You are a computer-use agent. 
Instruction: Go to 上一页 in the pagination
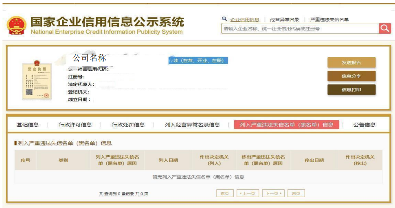pyautogui.click(x=248, y=193)
